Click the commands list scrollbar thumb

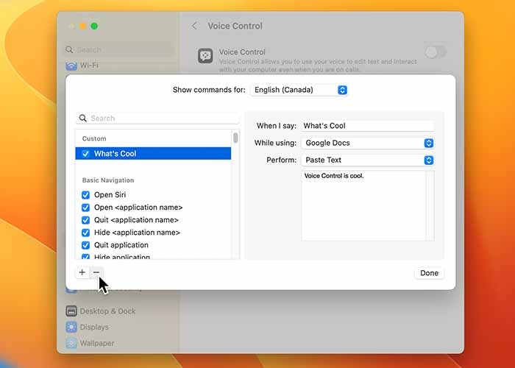[x=235, y=138]
